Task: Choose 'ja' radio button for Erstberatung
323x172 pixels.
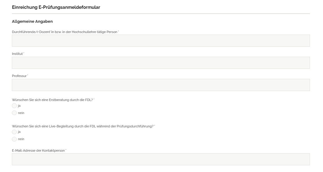Action: [14, 106]
